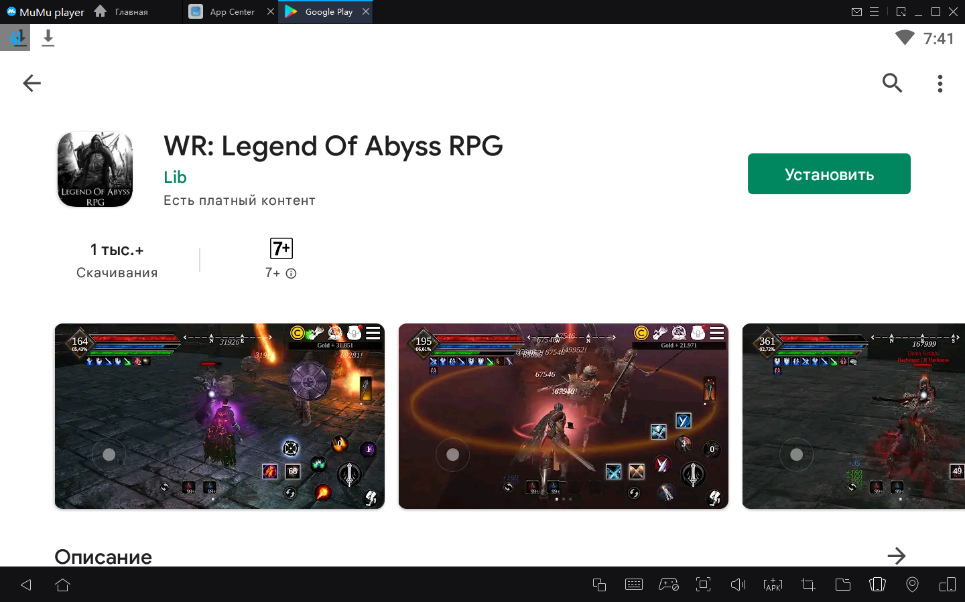Click the gamepad controller settings icon

click(668, 585)
